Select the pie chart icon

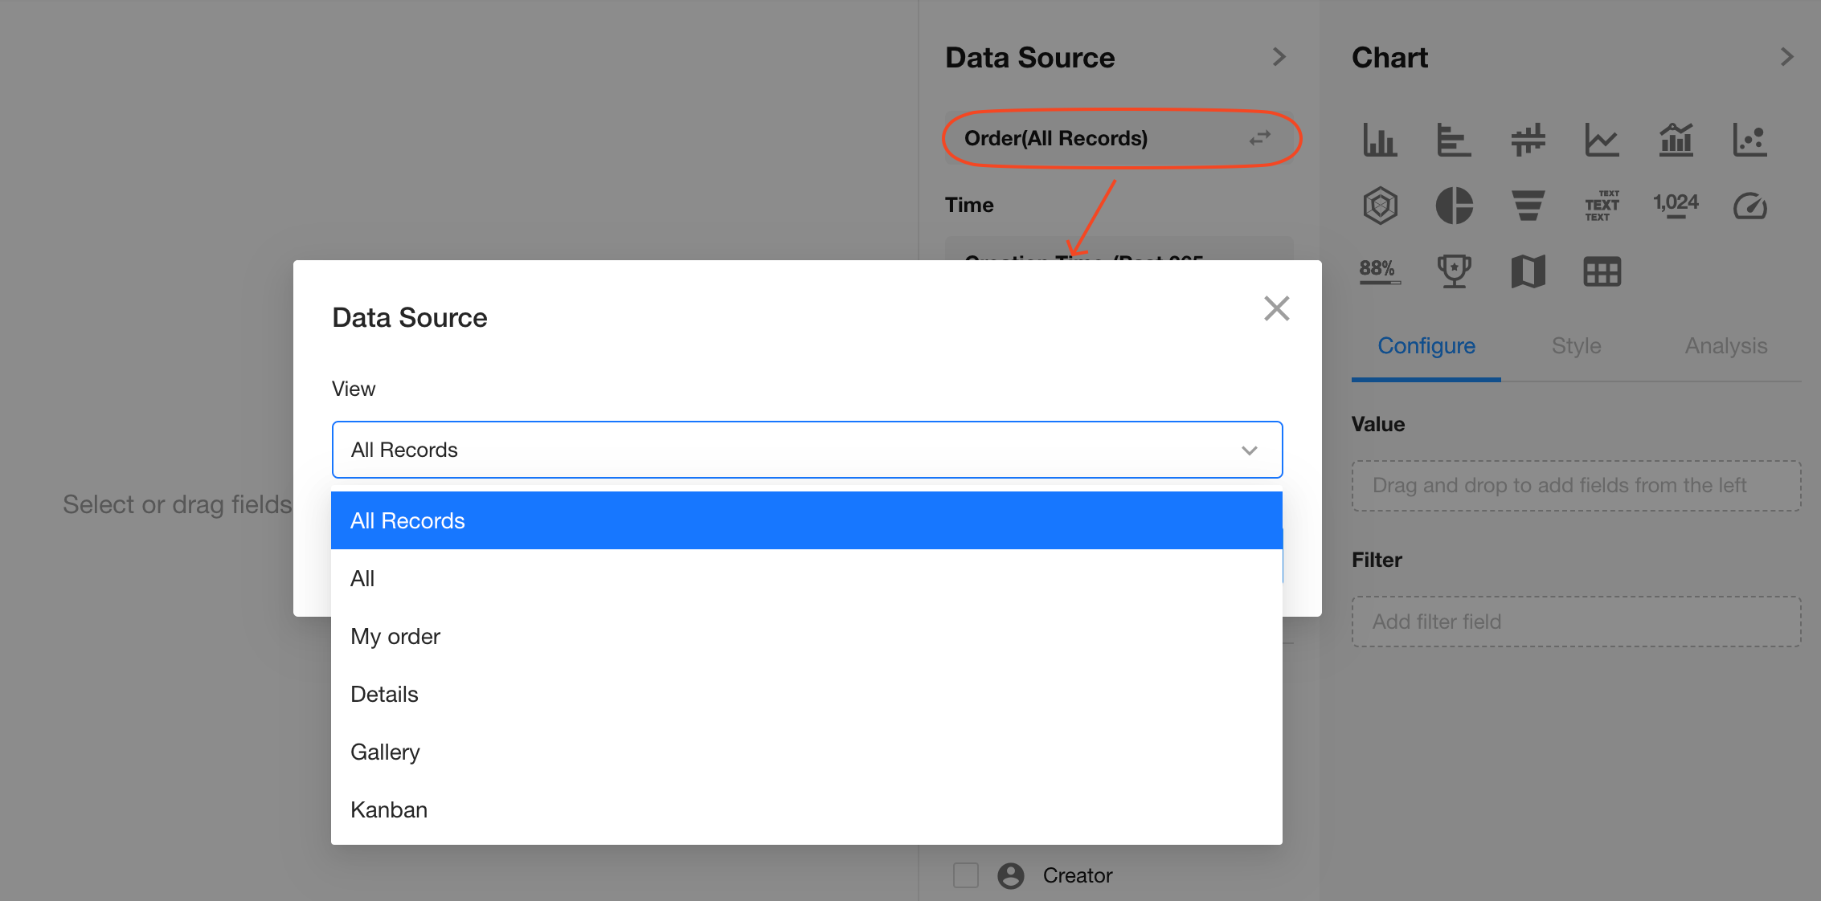[1454, 206]
